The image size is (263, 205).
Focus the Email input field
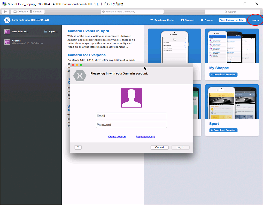(x=131, y=116)
